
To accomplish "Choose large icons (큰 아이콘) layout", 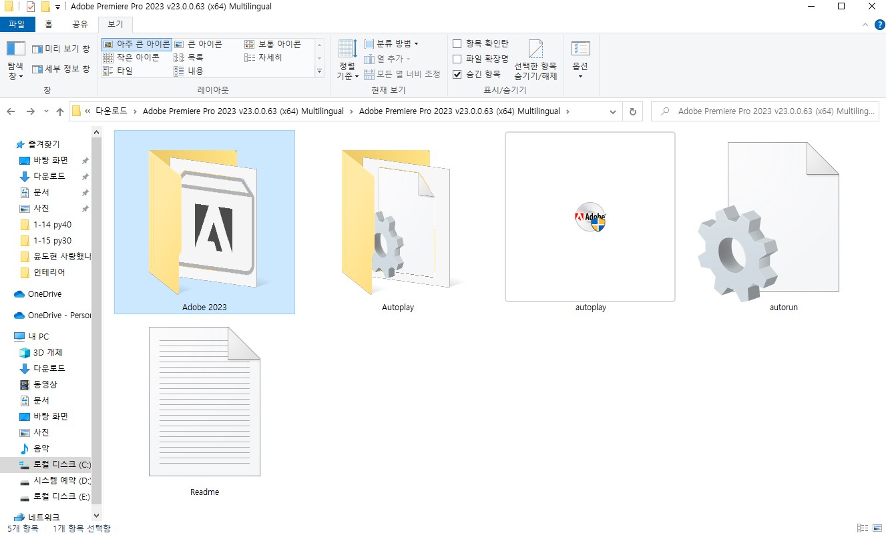I will tap(198, 44).
